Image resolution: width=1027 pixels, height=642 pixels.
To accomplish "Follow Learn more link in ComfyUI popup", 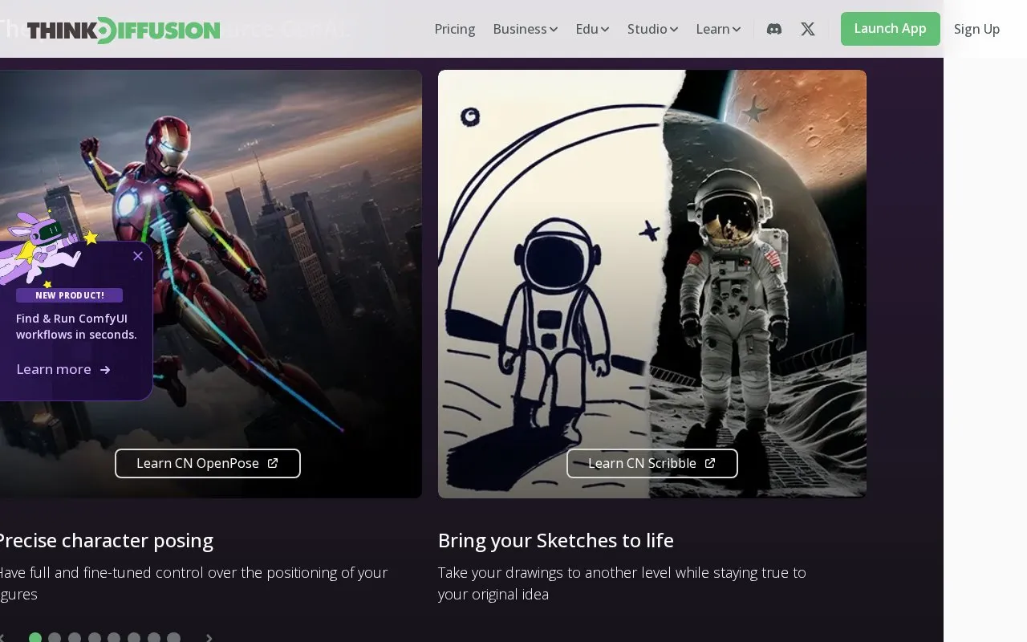I will pos(63,369).
